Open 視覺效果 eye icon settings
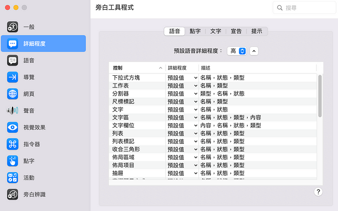338x211 pixels. (13, 127)
